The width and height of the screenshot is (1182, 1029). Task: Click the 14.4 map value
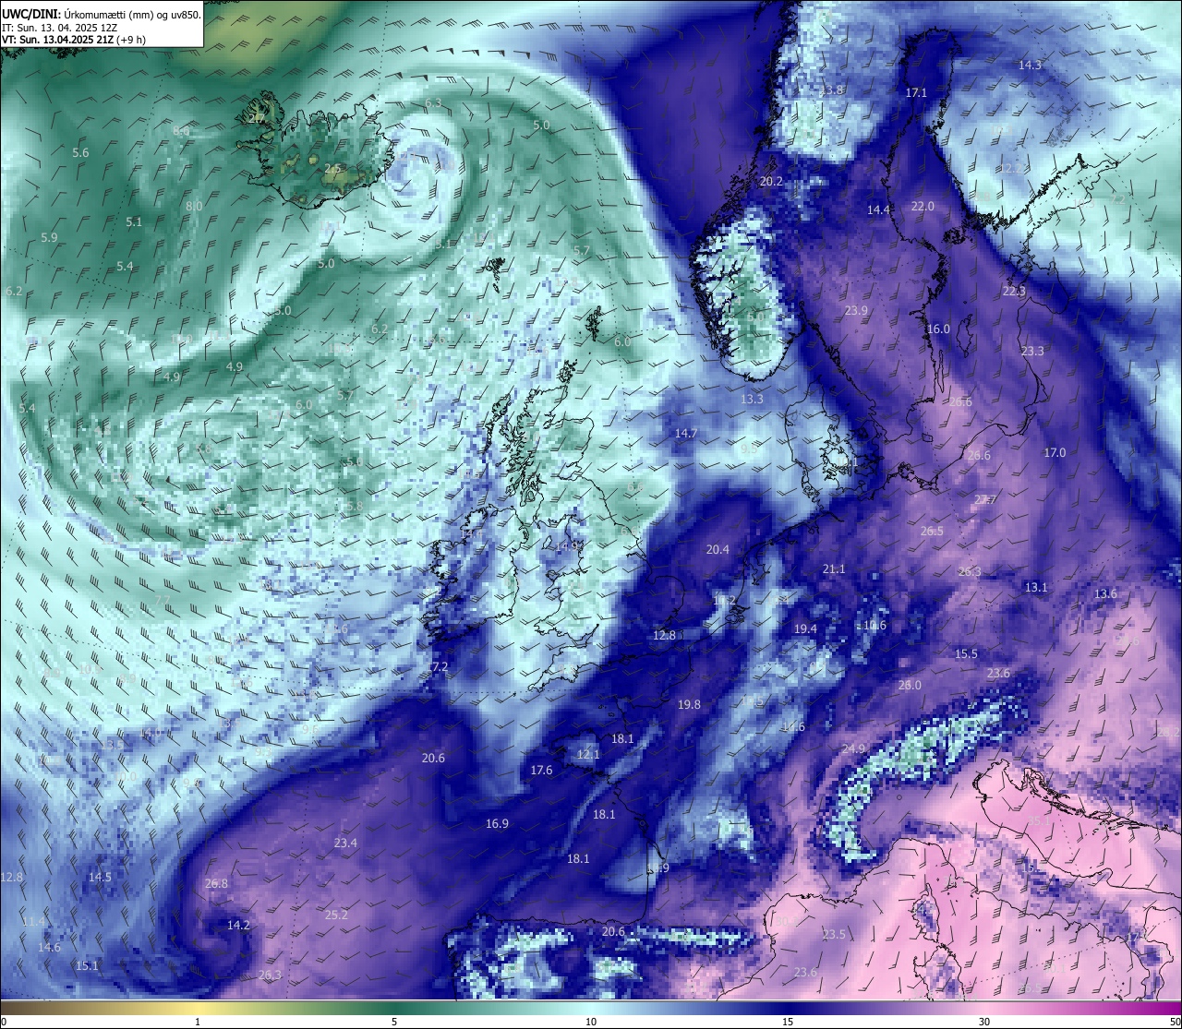coord(878,210)
